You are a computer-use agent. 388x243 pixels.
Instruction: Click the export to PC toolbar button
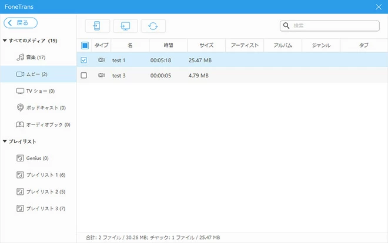coord(125,26)
